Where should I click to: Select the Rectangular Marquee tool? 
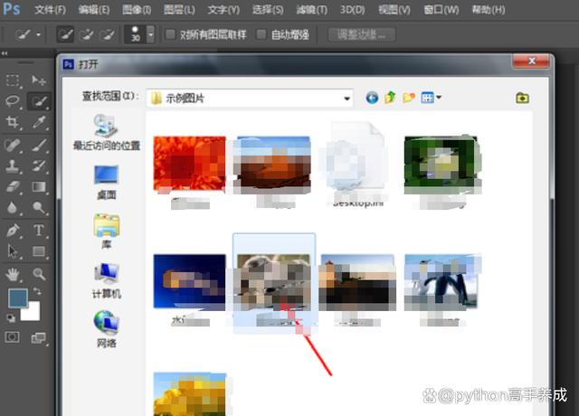(14, 80)
